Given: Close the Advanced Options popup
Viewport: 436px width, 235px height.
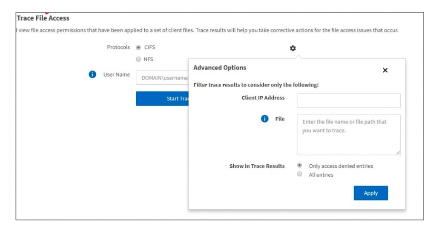Looking at the screenshot, I should tap(385, 70).
